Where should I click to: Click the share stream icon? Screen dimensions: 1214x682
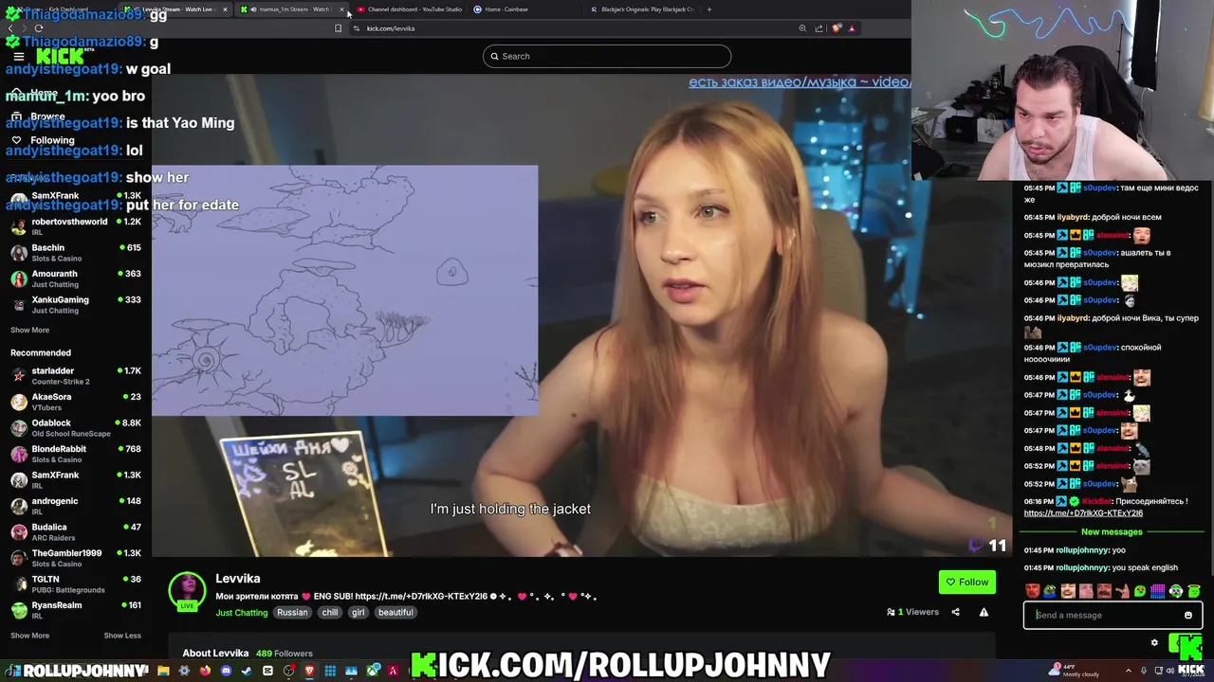(955, 612)
